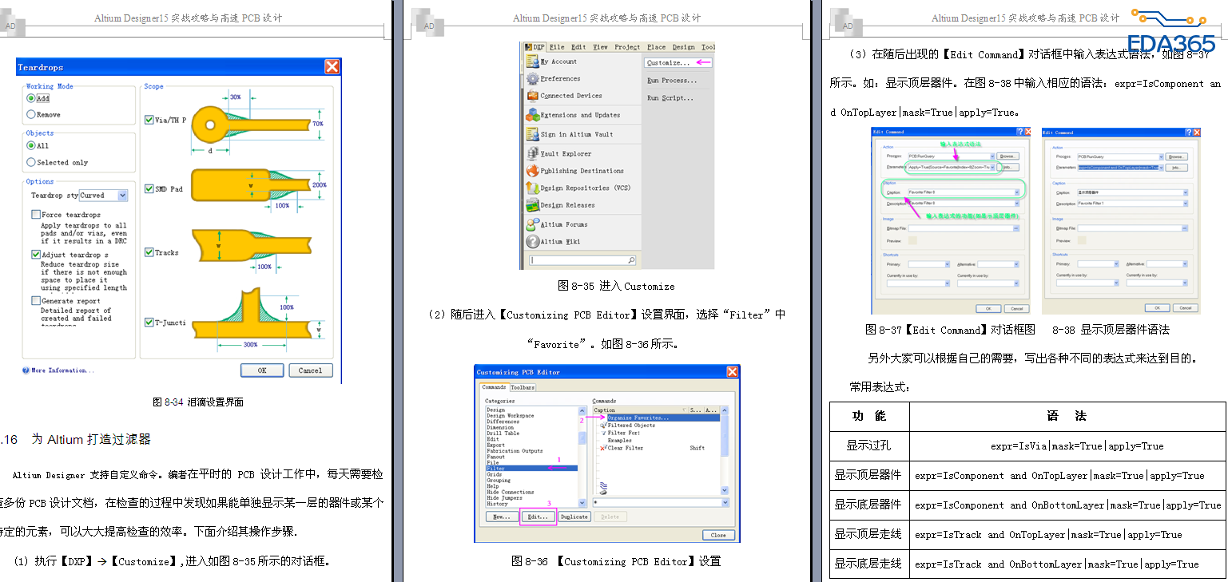The width and height of the screenshot is (1228, 582).
Task: Click the help button on the left Edit Command dialog
Action: point(1019,132)
